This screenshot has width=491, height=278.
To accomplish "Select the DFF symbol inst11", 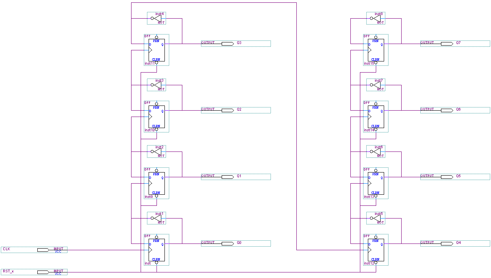I will pyautogui.click(x=156, y=48).
